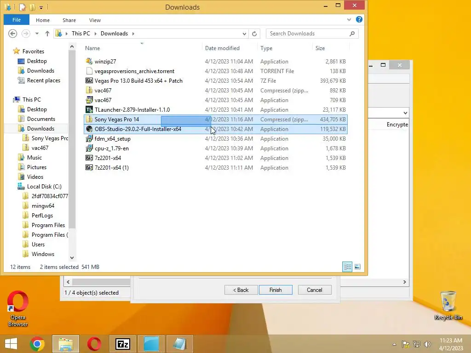Click the 7z2201-x64 (1) application icon

click(x=89, y=167)
